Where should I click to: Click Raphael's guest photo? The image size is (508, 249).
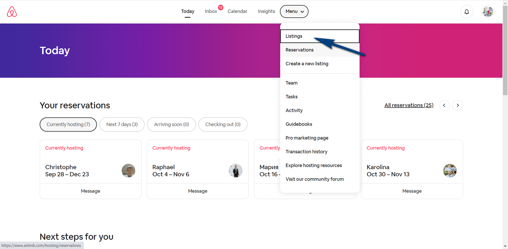pyautogui.click(x=235, y=170)
